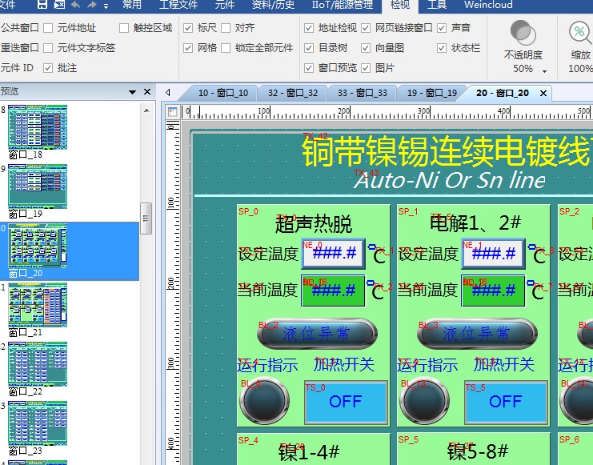593x465 pixels.
Task: Open the IIoT/能源管理 ribbon tab
Action: coord(342,5)
